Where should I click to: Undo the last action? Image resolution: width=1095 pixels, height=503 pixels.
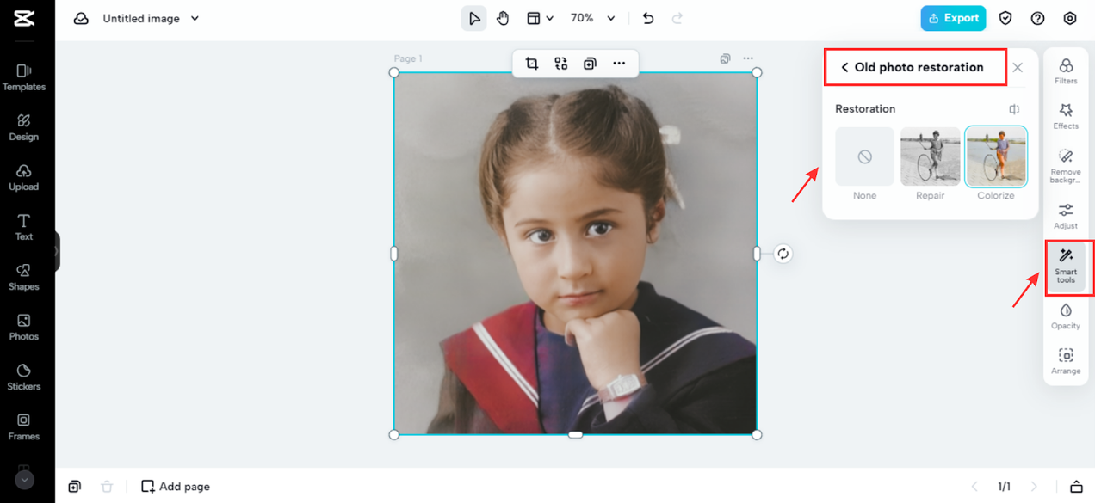(x=648, y=18)
